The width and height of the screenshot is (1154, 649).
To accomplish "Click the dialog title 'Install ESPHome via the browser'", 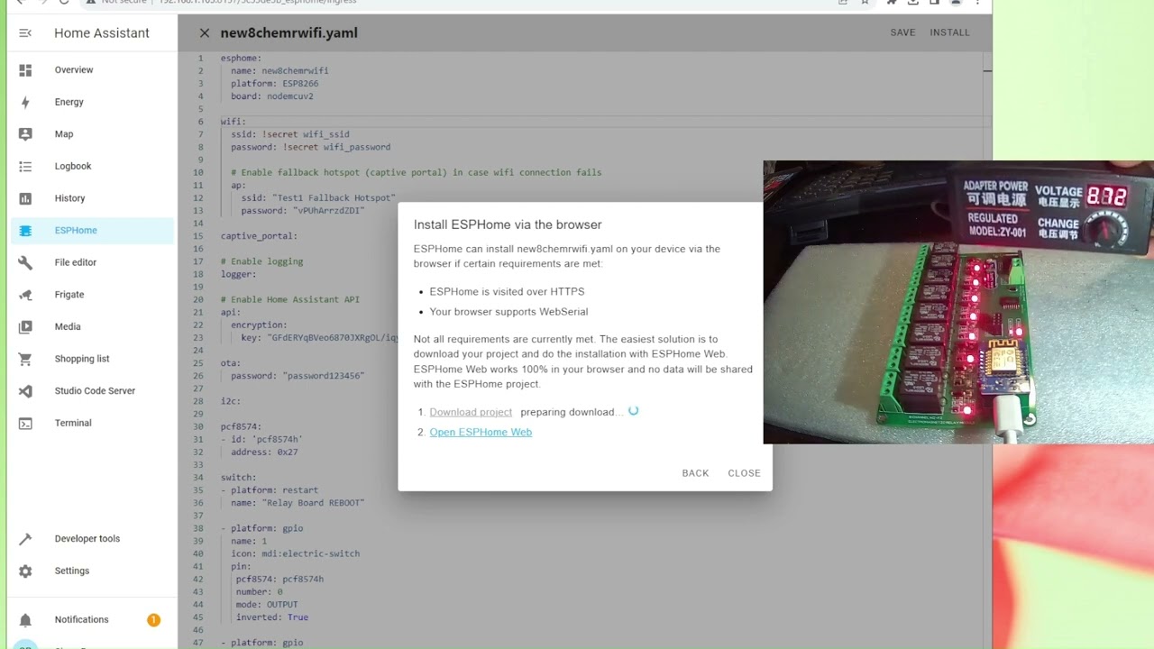I will point(508,224).
